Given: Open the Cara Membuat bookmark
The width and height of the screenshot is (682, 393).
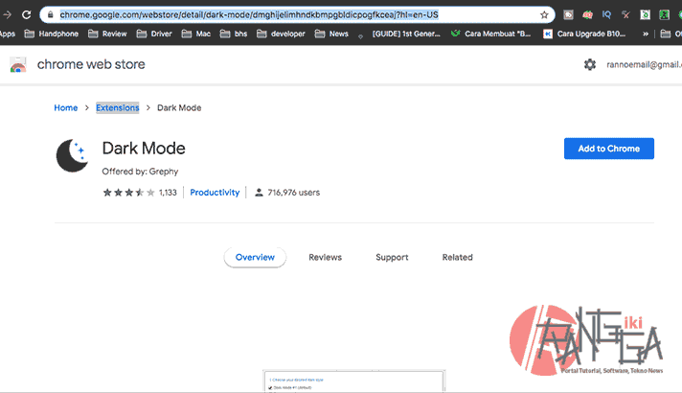Looking at the screenshot, I should (x=491, y=34).
